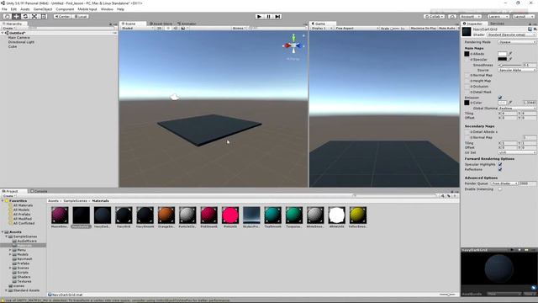Click the Step frame button
The image size is (538, 303).
point(277,16)
